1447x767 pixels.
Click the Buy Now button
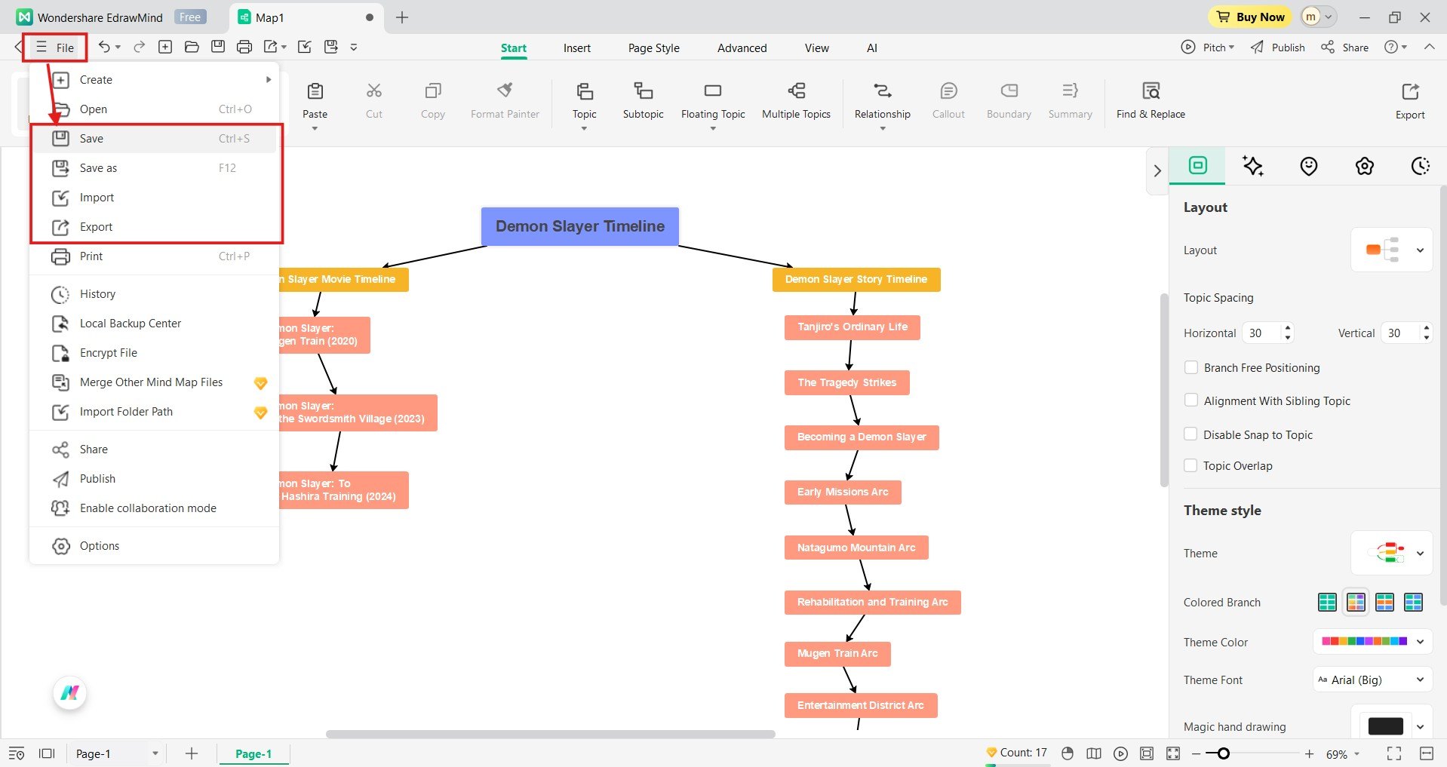click(1249, 17)
